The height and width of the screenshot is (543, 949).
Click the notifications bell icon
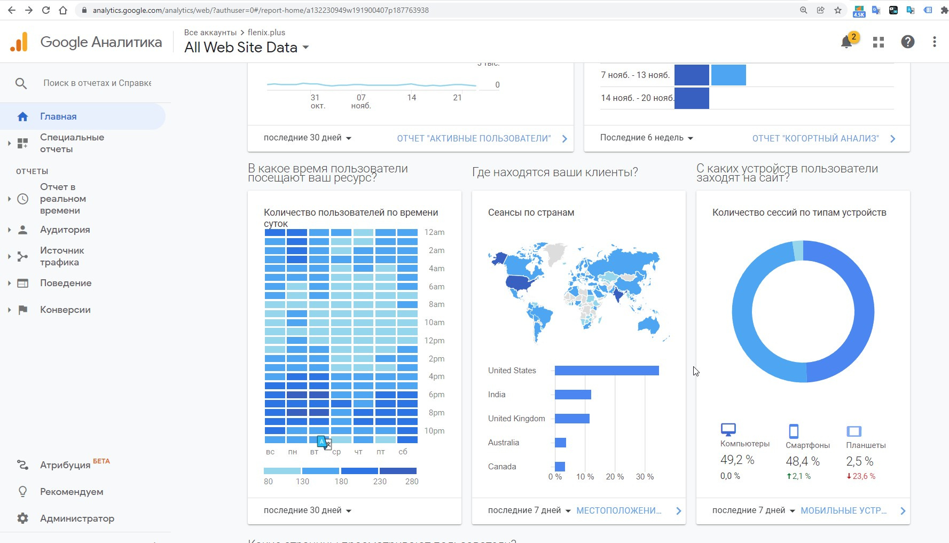846,42
